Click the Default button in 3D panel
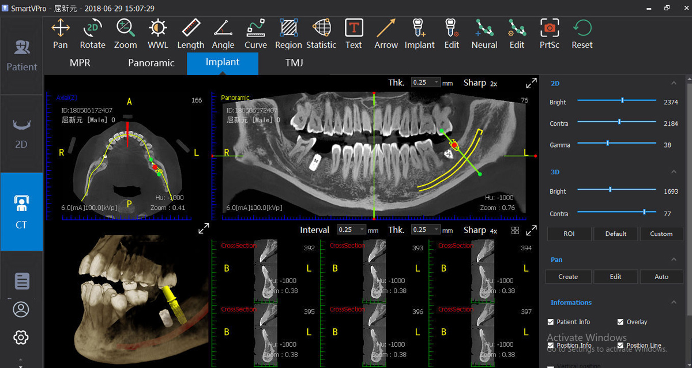 tap(615, 234)
